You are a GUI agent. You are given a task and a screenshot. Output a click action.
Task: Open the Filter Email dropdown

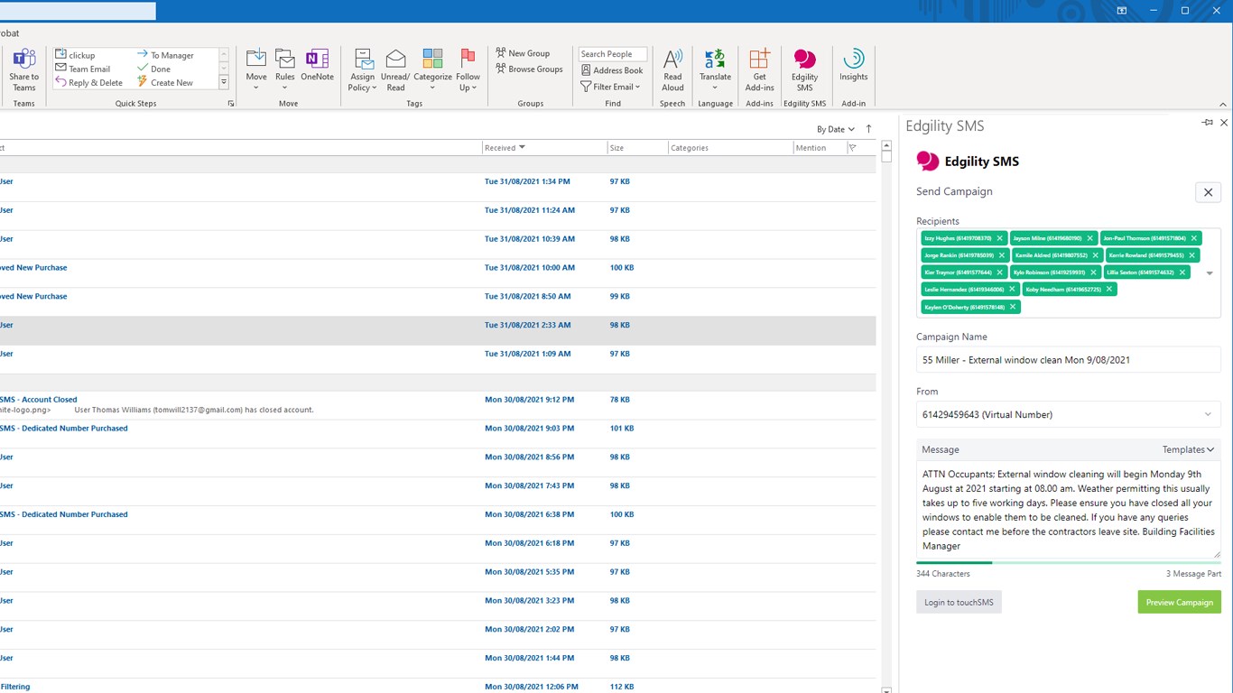coord(611,87)
